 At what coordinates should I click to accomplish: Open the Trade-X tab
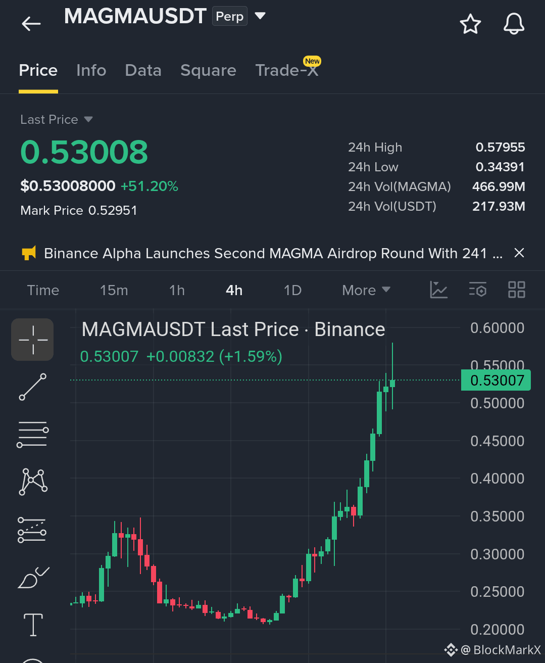point(287,70)
